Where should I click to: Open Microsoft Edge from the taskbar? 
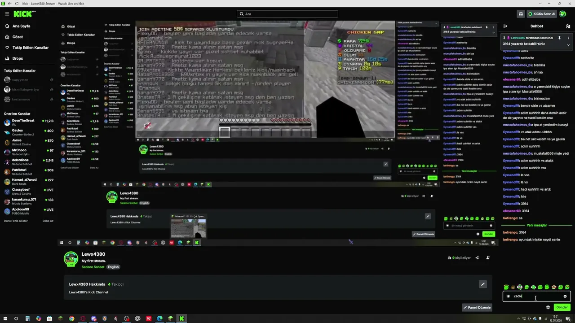159,319
